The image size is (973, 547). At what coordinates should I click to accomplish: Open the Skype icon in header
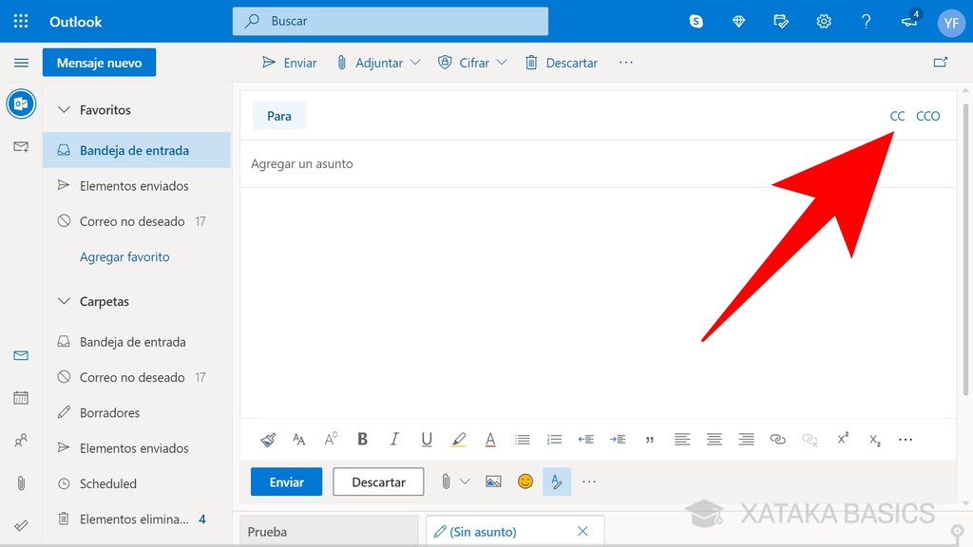pos(696,21)
